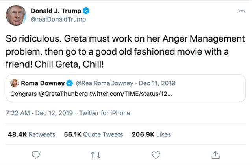Click the 7:22 AM Dec 12, 2019 timestamp
The width and height of the screenshot is (252, 165).
pos(39,113)
